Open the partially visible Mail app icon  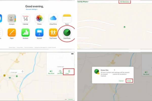coord(1,18)
